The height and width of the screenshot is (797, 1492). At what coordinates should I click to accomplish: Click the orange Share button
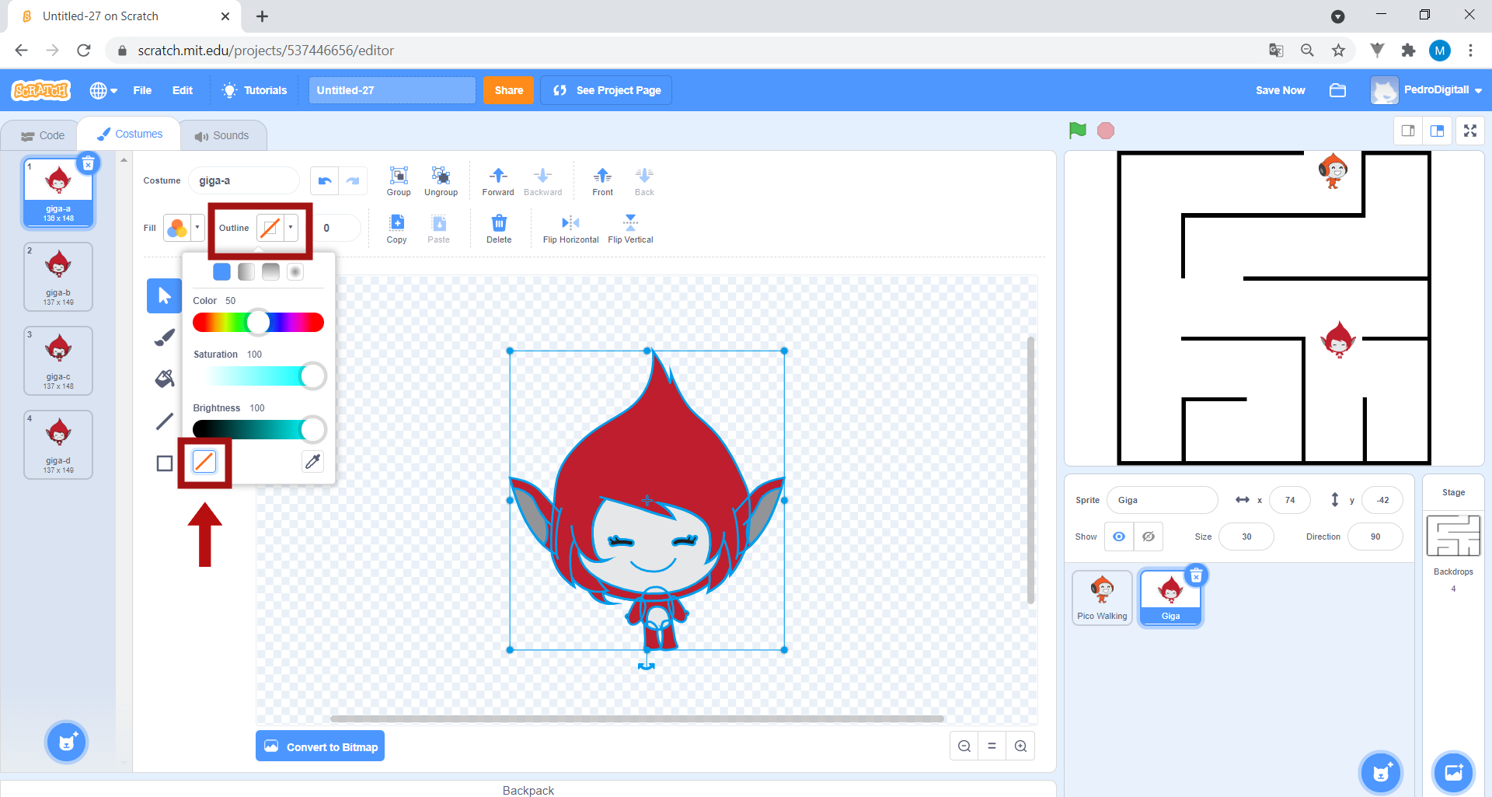508,90
